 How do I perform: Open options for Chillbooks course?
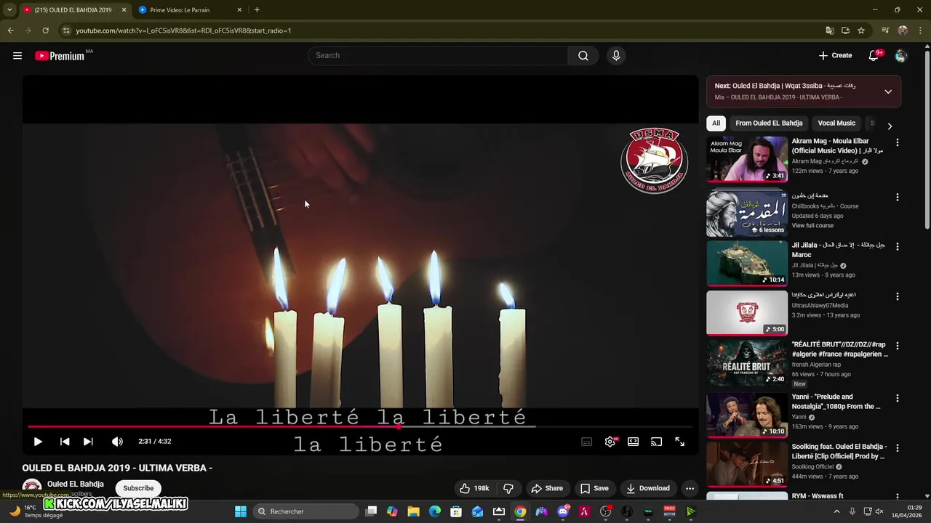tap(898, 197)
